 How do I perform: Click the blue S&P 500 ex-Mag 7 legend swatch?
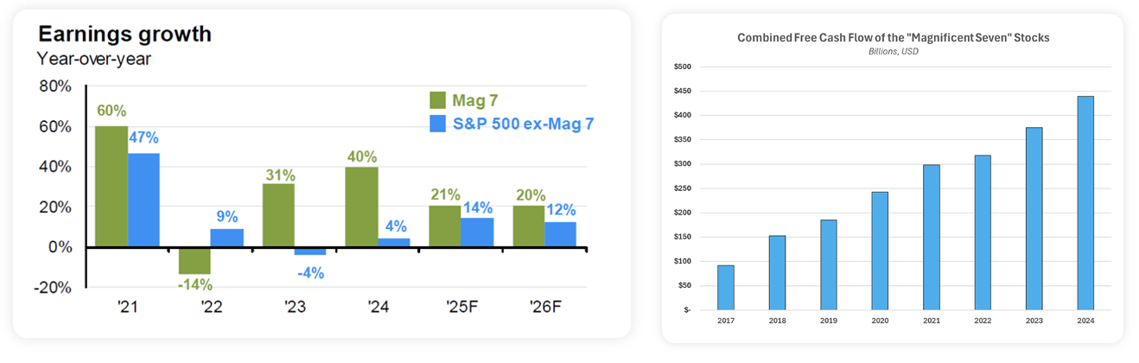pos(437,124)
